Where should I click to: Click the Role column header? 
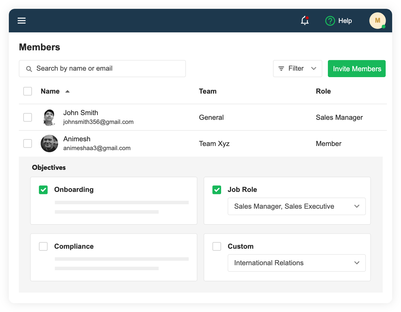click(323, 91)
